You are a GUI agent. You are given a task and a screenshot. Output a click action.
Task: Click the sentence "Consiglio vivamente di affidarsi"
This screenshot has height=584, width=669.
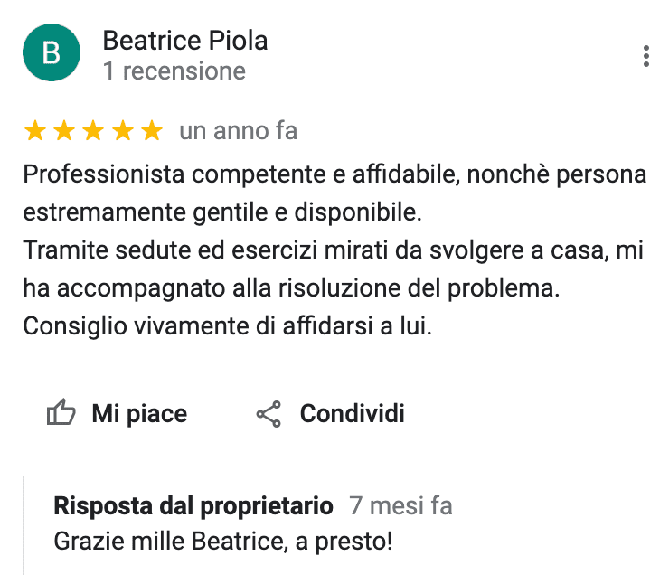click(228, 326)
